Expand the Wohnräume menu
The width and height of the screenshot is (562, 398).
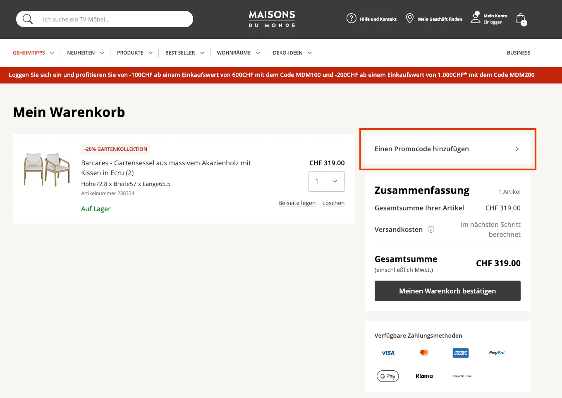point(239,53)
